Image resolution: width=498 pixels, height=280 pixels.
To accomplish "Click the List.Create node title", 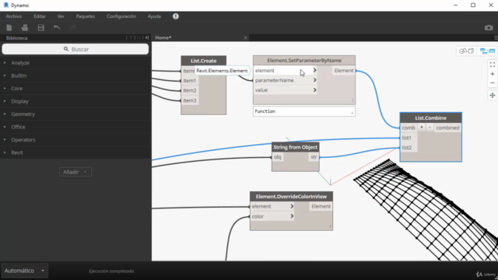I will (204, 61).
